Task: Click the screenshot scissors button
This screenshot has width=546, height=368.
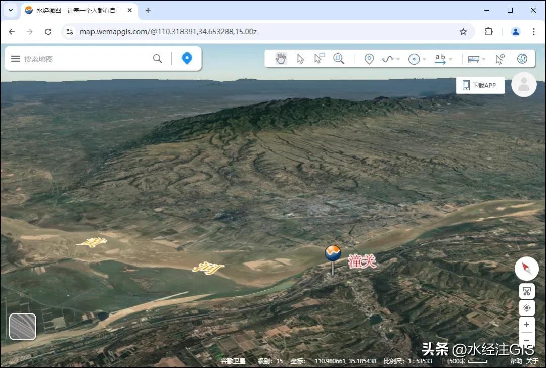Action: coord(526,291)
